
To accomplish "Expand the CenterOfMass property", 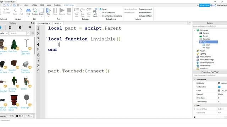I will [x=194, y=109].
